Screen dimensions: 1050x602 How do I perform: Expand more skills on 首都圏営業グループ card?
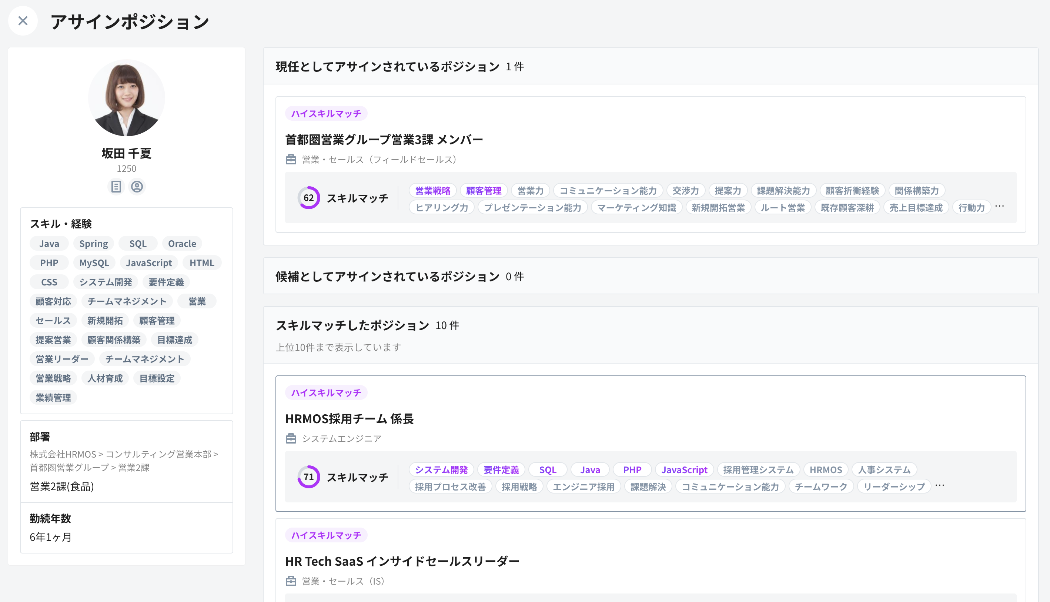(x=1000, y=206)
